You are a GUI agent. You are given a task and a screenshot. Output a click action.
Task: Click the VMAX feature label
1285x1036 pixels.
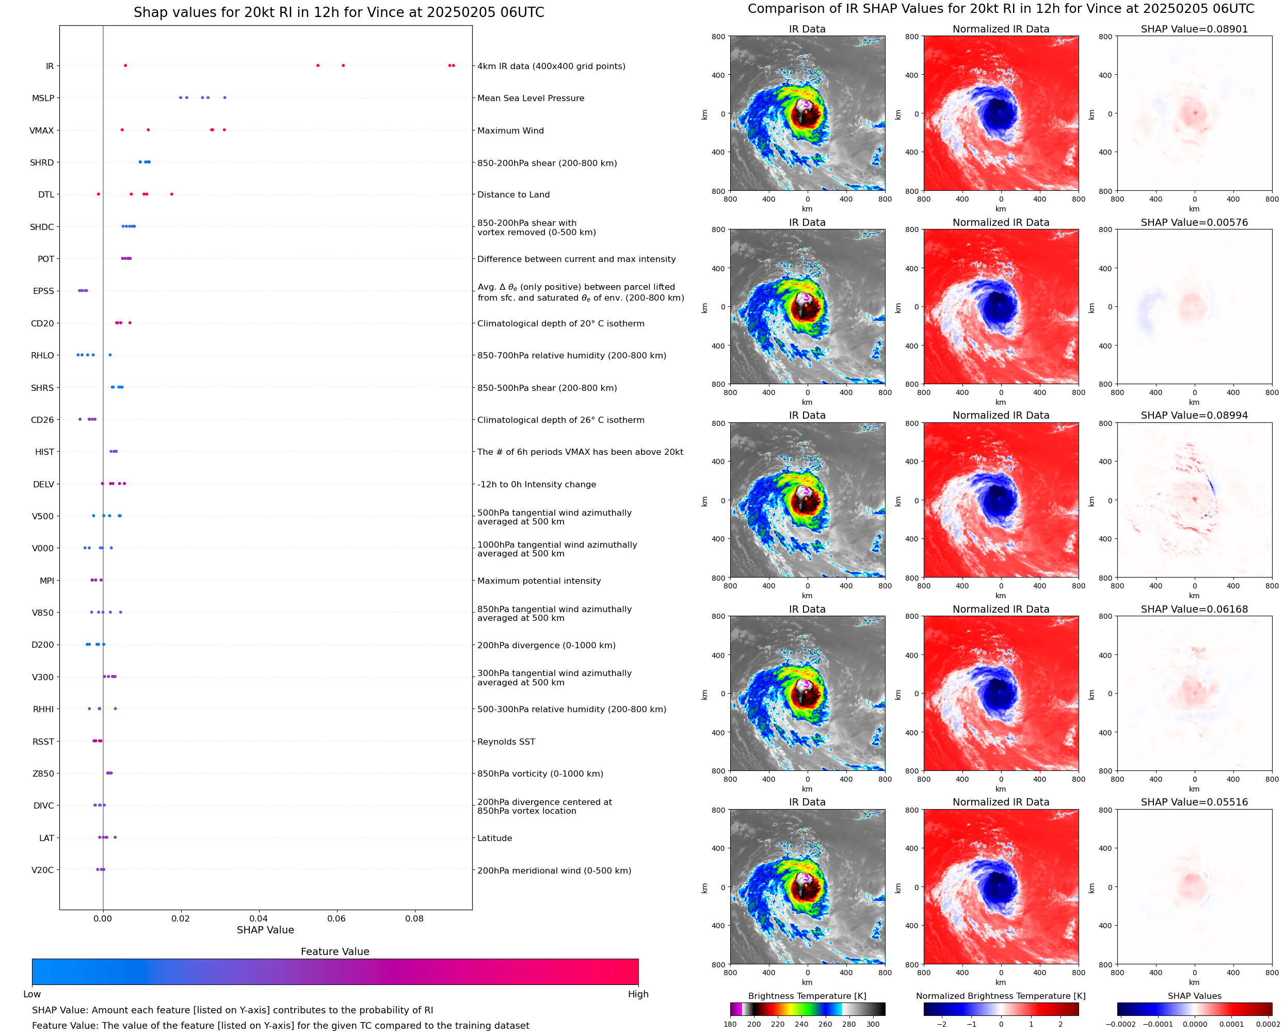click(42, 130)
